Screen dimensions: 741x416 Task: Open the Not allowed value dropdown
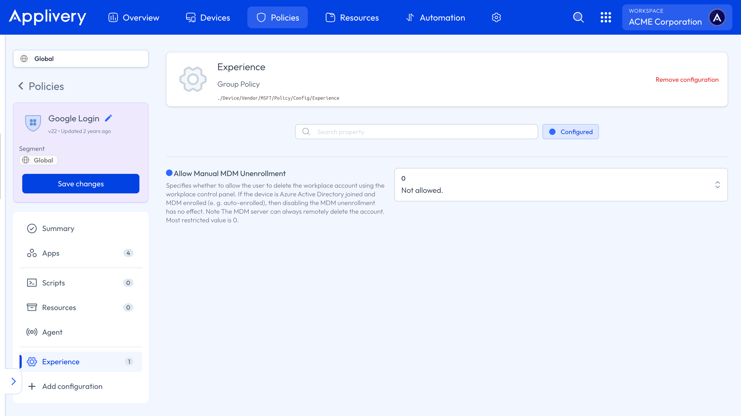(x=561, y=184)
